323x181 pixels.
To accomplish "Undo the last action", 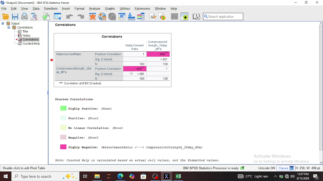I will (70, 17).
